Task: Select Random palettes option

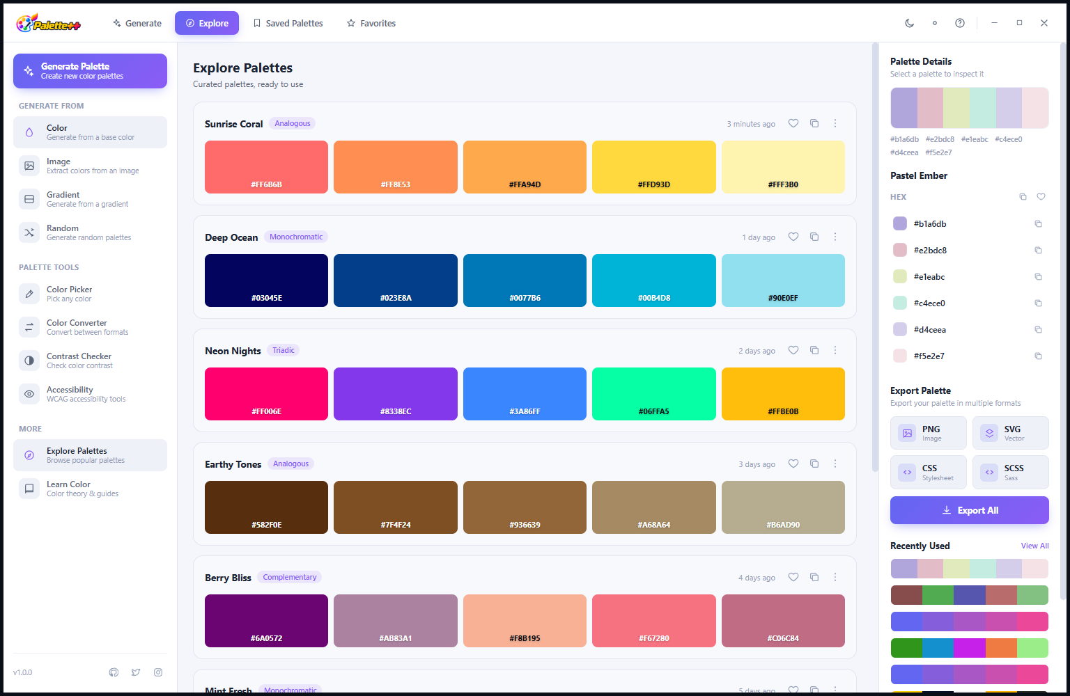Action: 90,232
